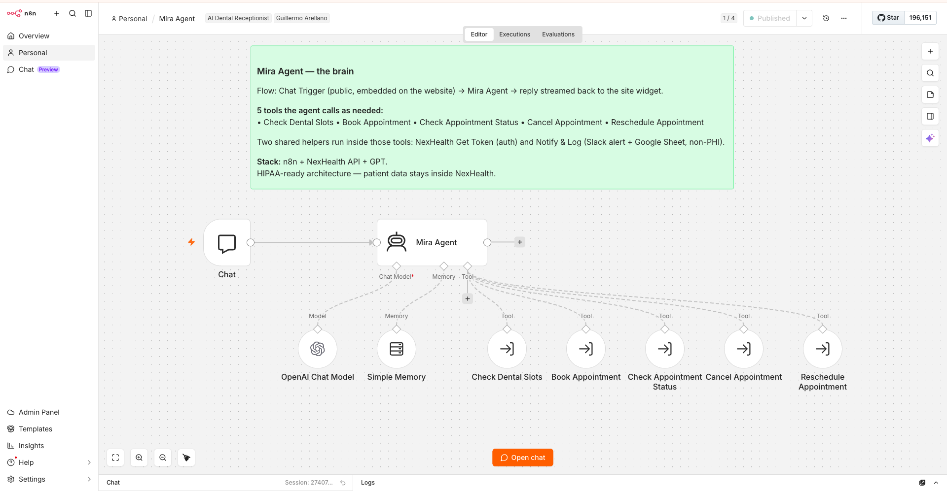Click the AI Dental Receptionist tag

(x=238, y=18)
